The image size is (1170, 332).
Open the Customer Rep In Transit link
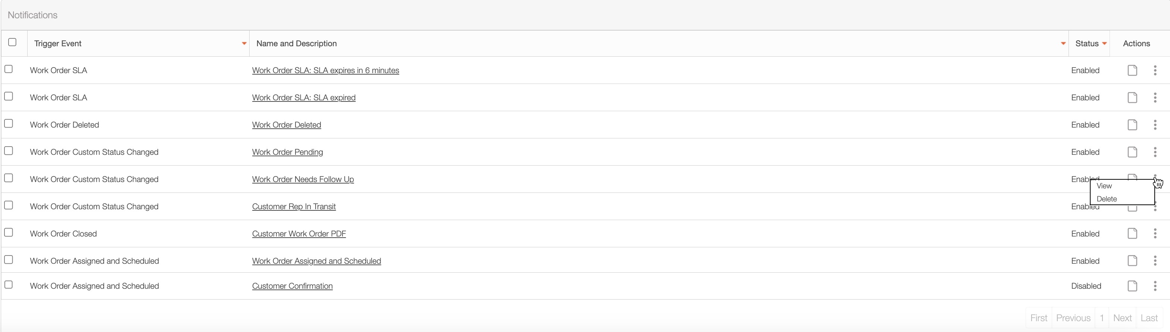293,207
